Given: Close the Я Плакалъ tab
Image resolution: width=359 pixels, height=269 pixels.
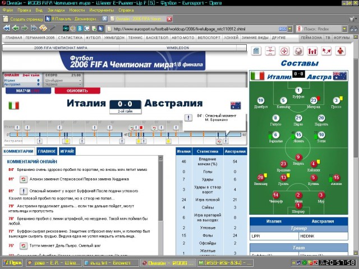Looking at the screenshot, I should (x=104, y=18).
